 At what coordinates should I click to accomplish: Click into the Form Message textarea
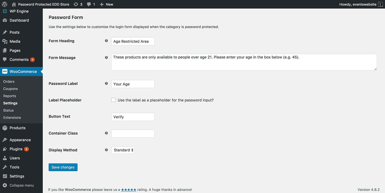point(244,62)
